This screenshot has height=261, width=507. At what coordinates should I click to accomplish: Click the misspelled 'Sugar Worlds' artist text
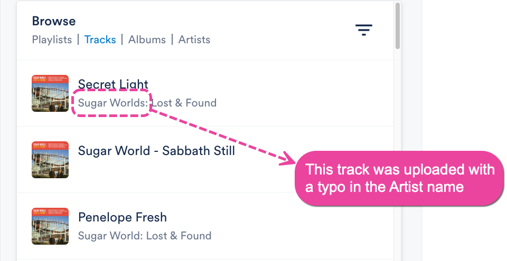112,103
